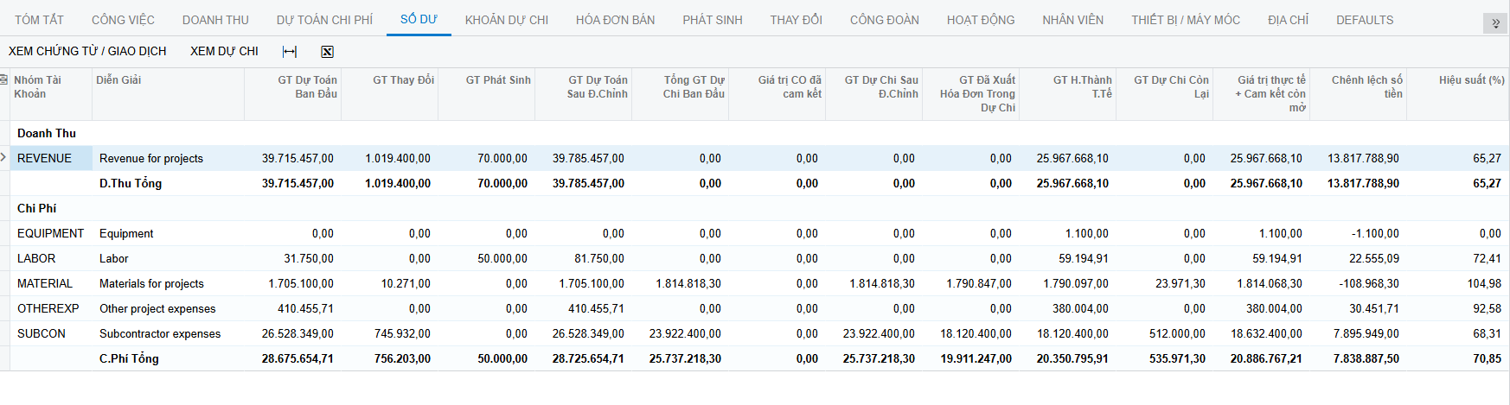Open the DỰ TOÁN CHI PHÍ tab

click(324, 20)
